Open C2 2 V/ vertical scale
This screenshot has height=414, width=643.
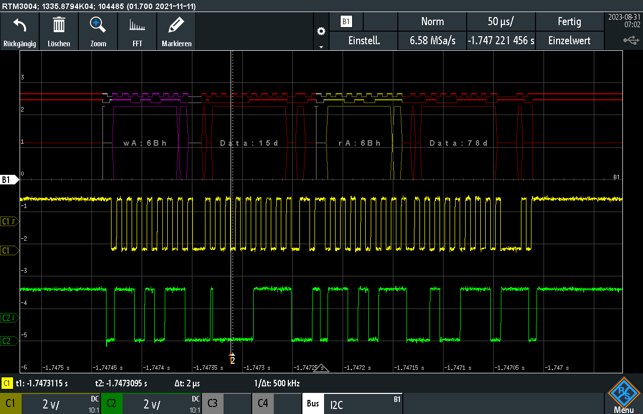pos(162,403)
